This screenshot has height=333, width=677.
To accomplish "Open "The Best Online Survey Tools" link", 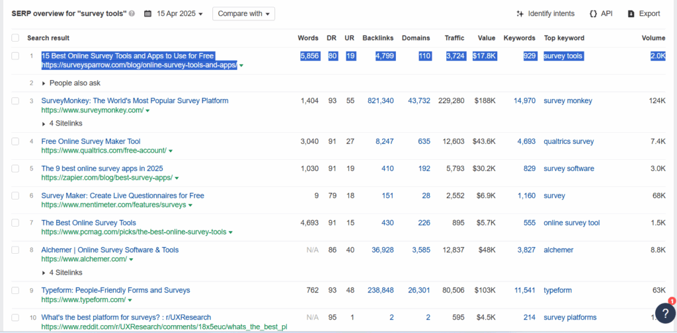I will point(89,223).
